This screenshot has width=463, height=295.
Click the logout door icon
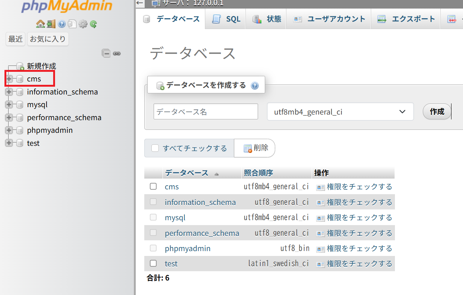coord(51,24)
